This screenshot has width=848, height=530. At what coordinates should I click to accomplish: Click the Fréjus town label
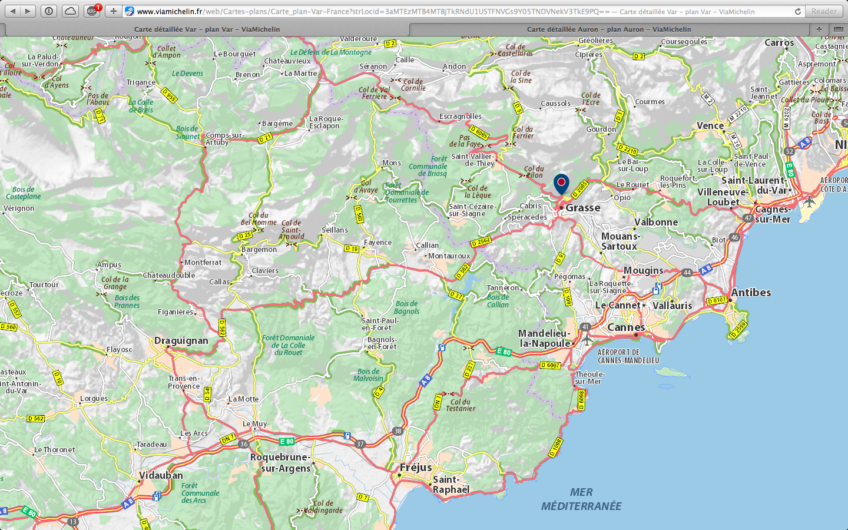click(416, 468)
